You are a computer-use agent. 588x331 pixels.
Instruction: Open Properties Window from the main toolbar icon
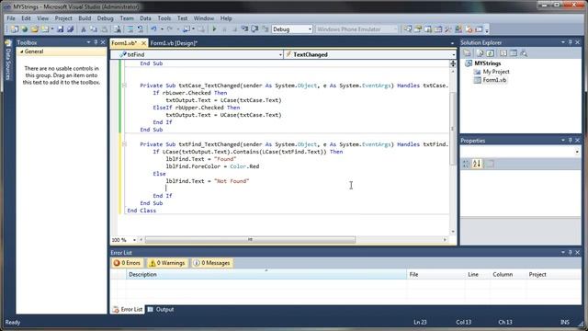pos(418,29)
